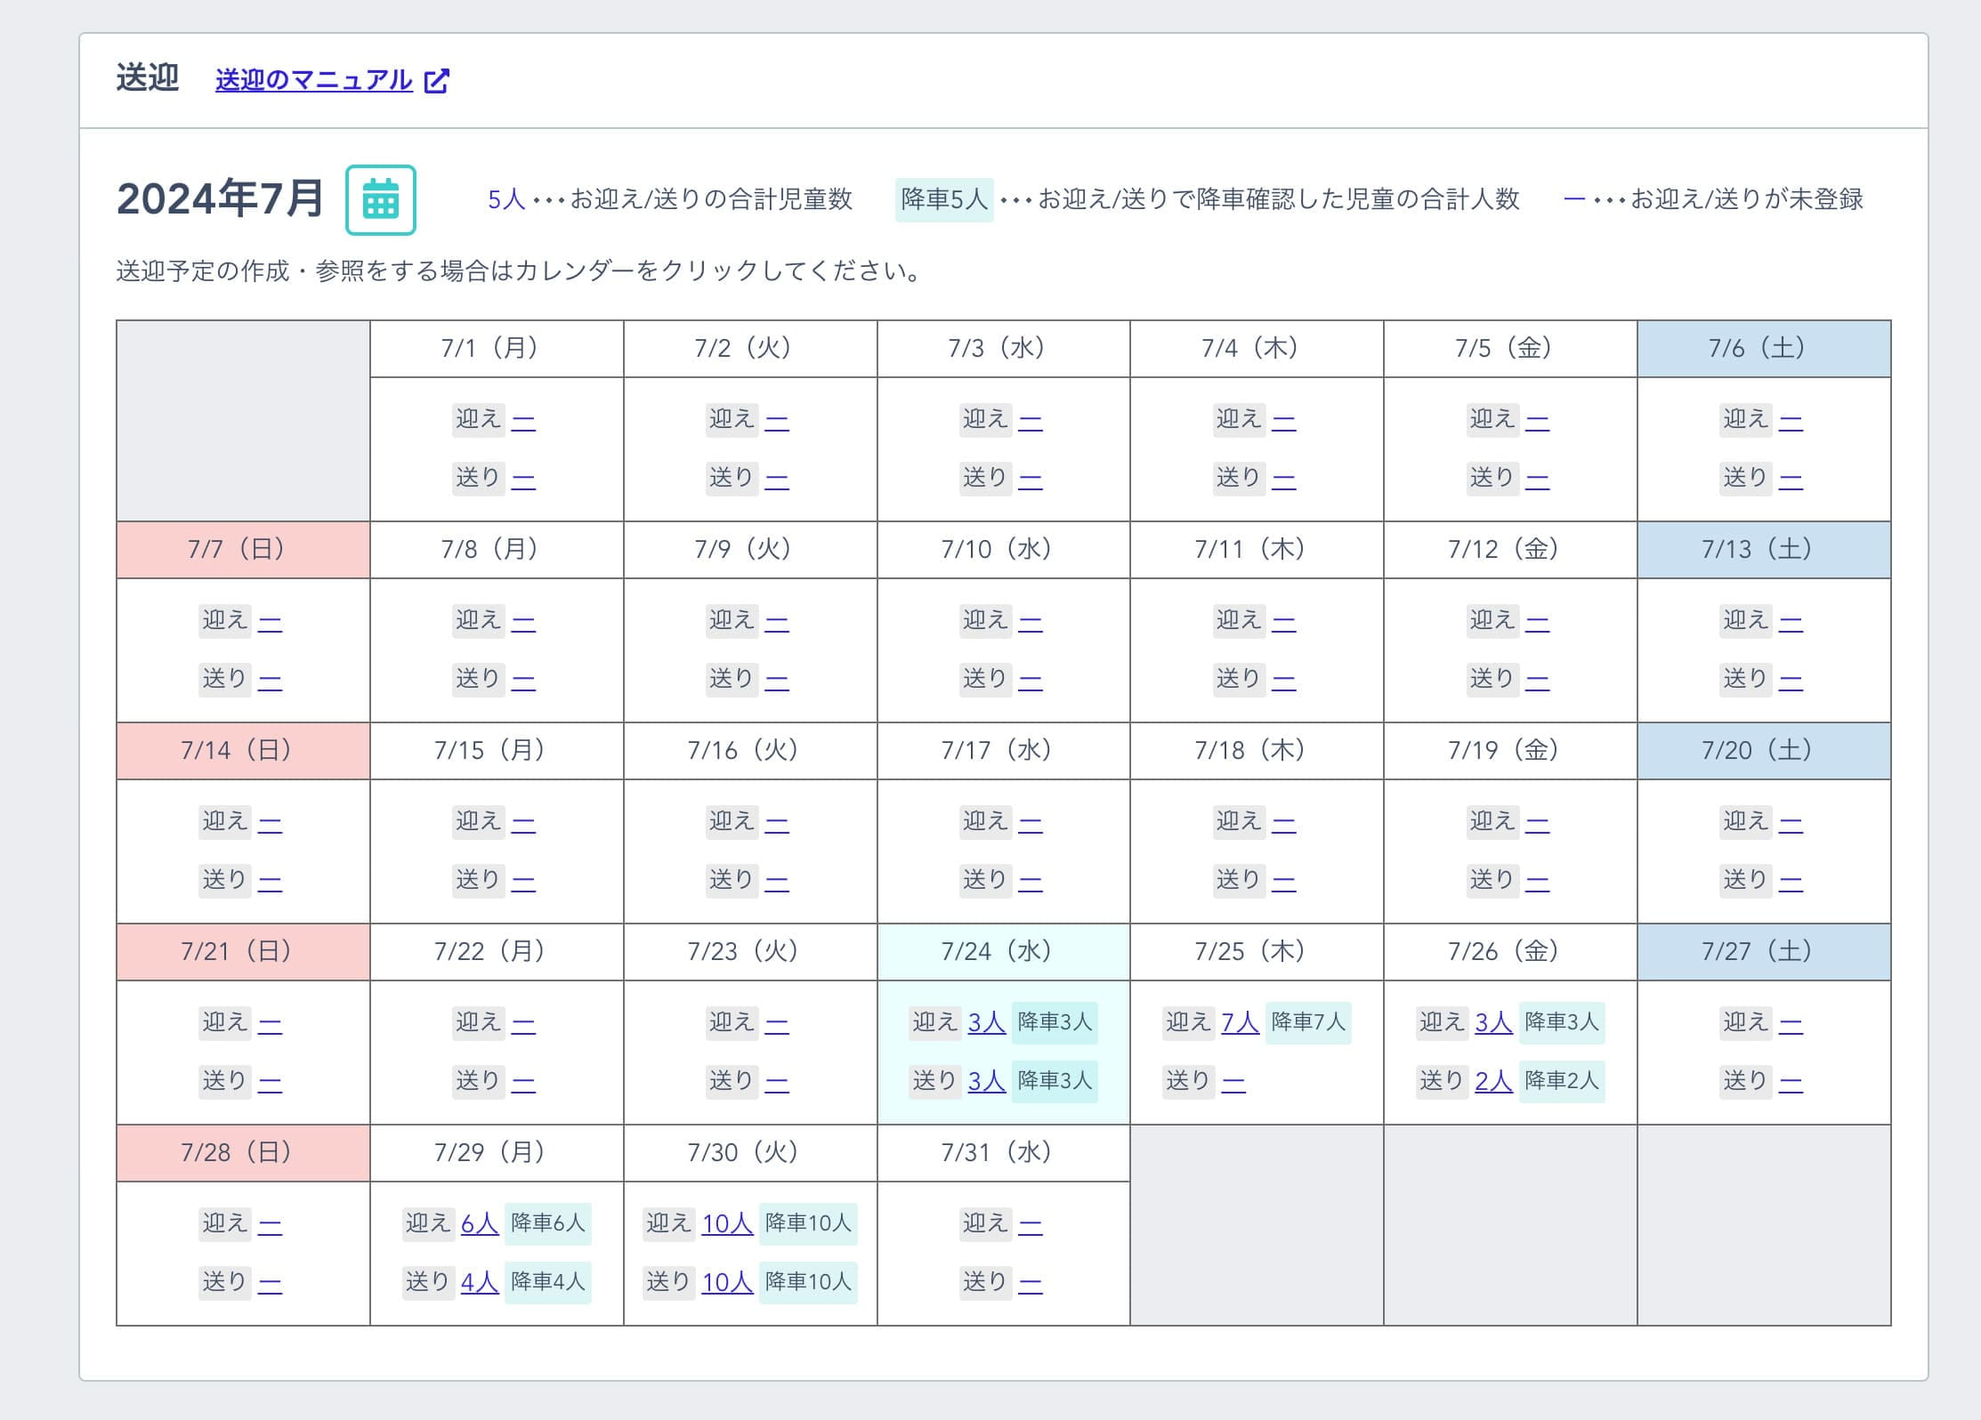Click the 降車4人 badge on 7/29
Image resolution: width=1981 pixels, height=1420 pixels.
tap(548, 1282)
